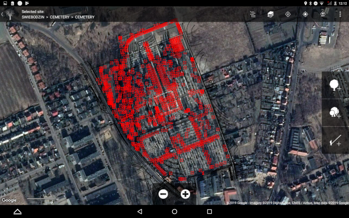Tap the white tree app logo
This screenshot has width=349, height=218.
click(x=10, y=14)
